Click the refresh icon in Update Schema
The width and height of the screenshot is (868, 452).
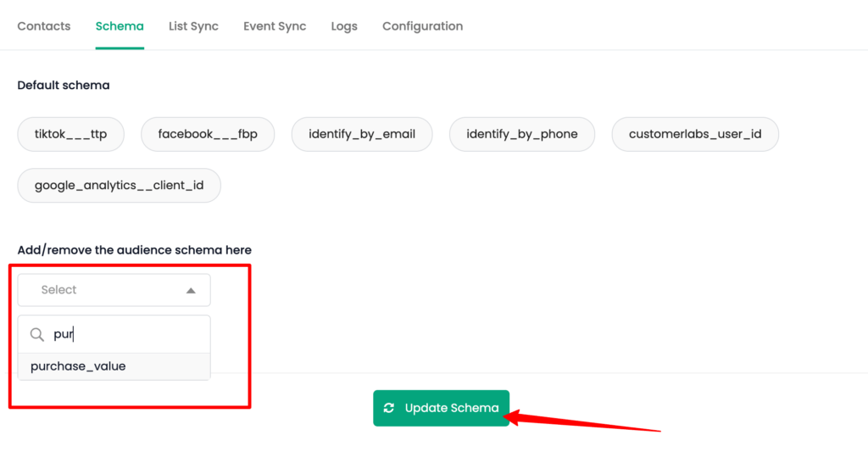389,408
